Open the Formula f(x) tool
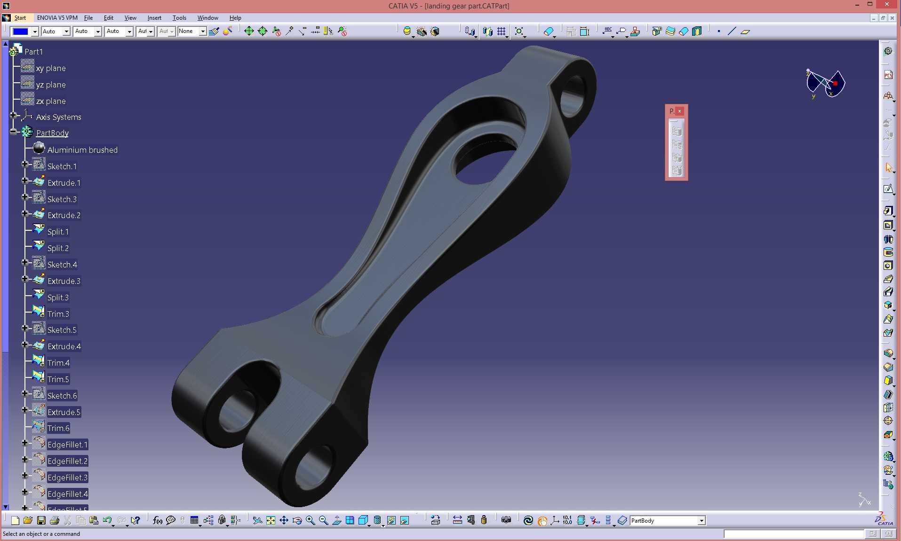Screen dimensions: 901x541 pyautogui.click(x=157, y=520)
